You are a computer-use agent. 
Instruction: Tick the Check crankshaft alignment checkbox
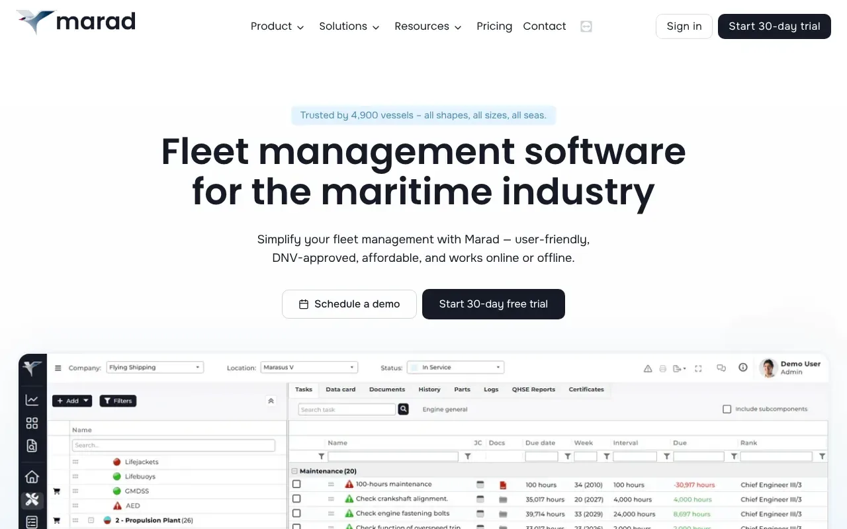pyautogui.click(x=296, y=499)
